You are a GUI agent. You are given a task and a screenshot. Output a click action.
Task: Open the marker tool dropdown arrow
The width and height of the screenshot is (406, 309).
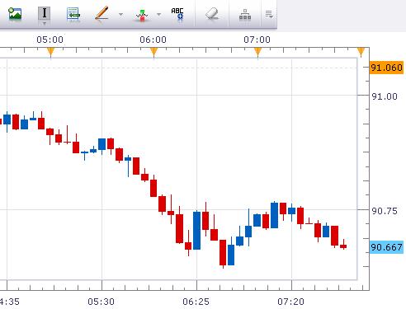159,14
